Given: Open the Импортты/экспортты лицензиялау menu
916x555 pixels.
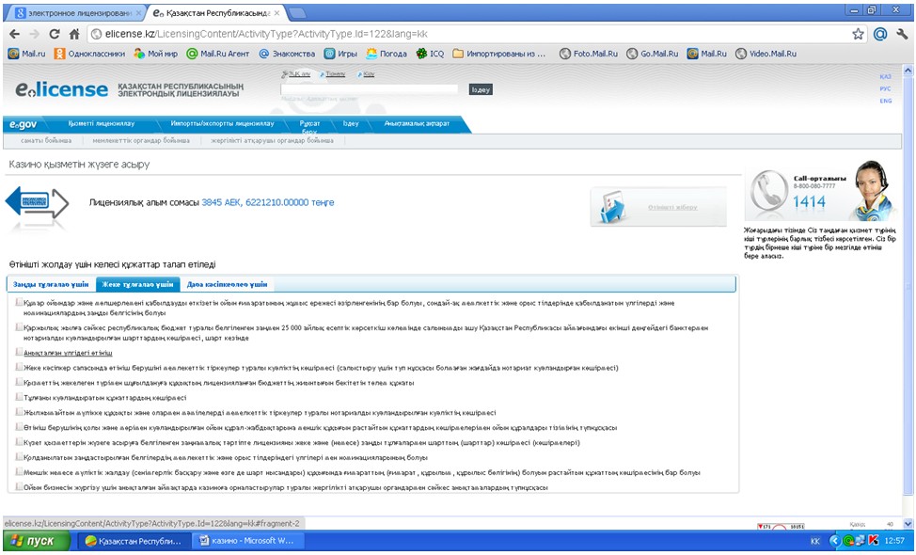Looking at the screenshot, I should click(222, 124).
